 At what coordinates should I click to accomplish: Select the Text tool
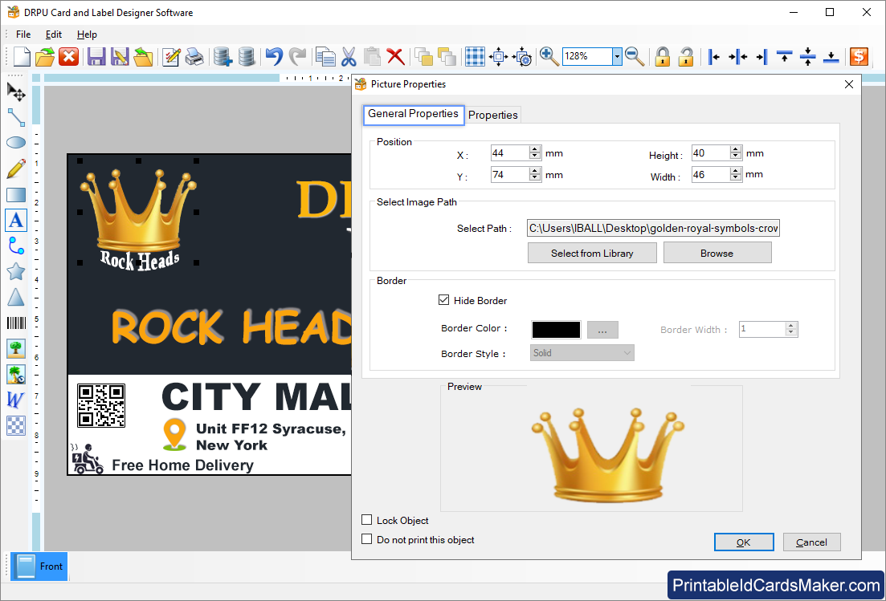tap(16, 220)
